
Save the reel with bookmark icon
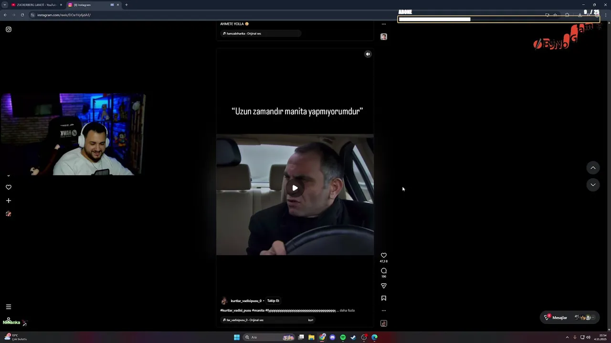pyautogui.click(x=384, y=298)
